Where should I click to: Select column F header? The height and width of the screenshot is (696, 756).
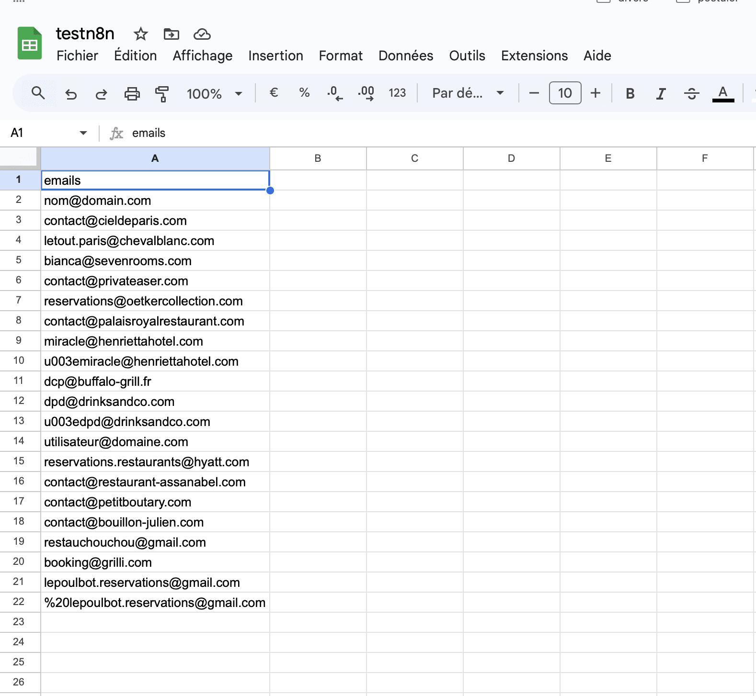pos(705,158)
